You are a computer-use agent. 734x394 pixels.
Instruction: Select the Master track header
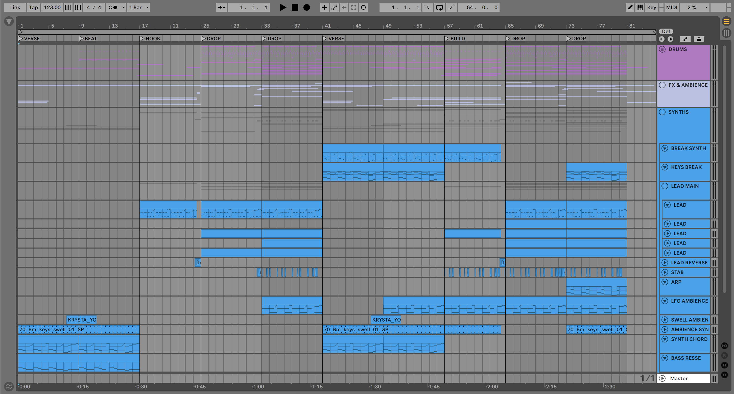(684, 378)
